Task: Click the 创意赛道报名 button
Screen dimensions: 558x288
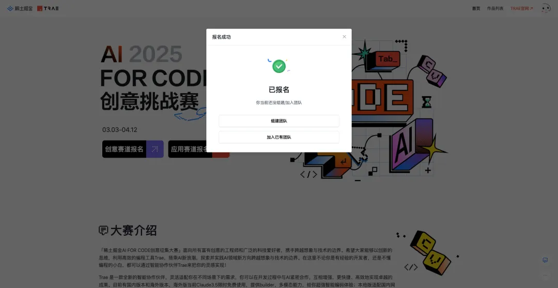Action: (x=133, y=149)
